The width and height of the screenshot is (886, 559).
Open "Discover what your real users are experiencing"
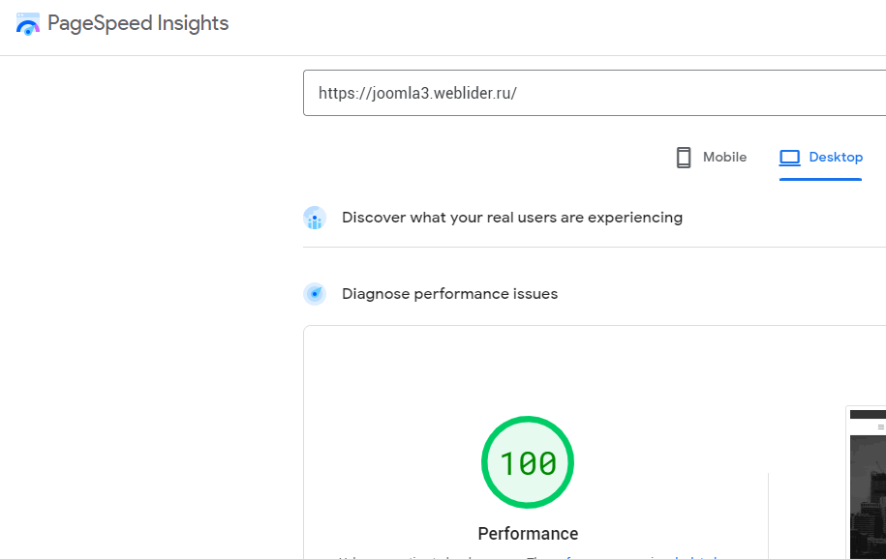coord(511,218)
